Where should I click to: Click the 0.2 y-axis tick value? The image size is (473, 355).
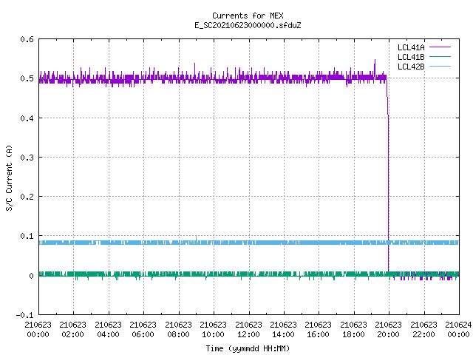[27, 197]
